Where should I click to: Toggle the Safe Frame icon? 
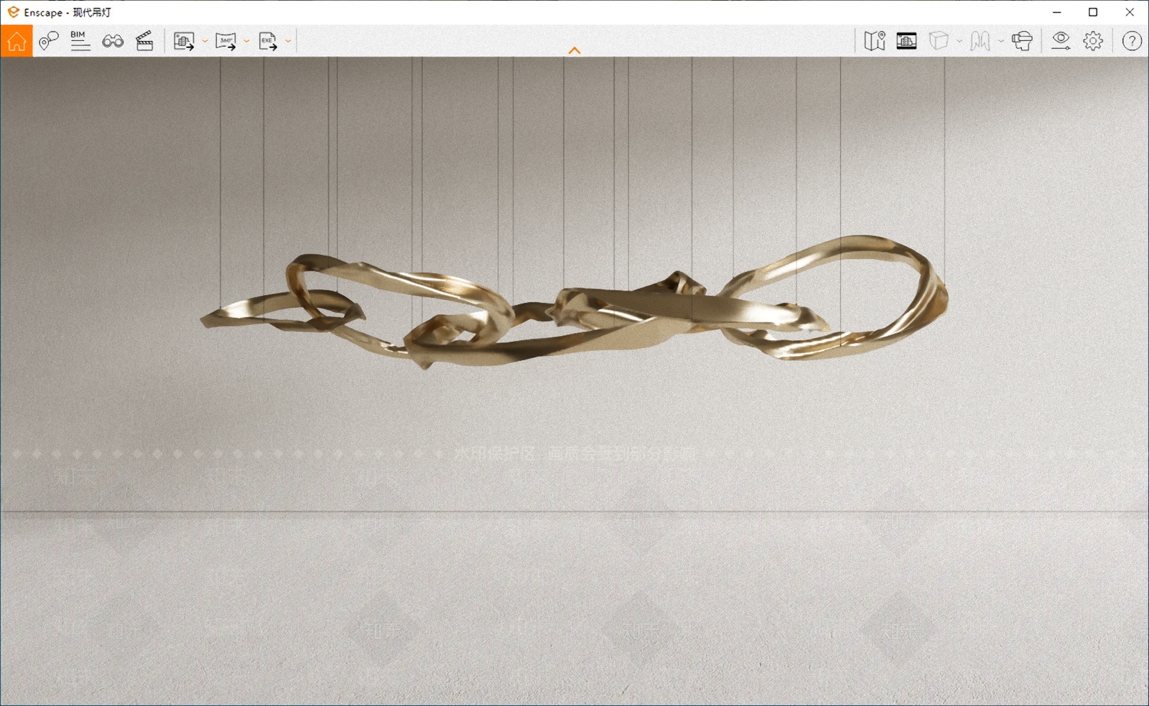tap(906, 41)
